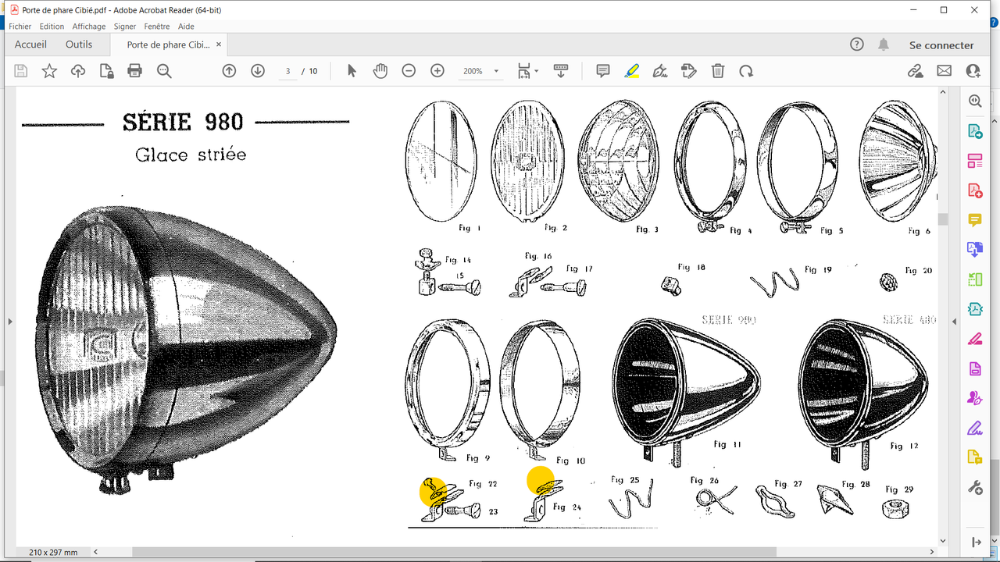Open the Edition menu
The image size is (1000, 562).
(52, 27)
